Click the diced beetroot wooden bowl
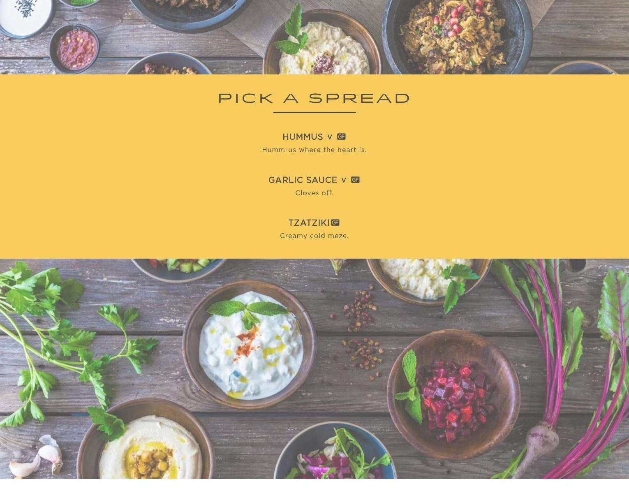 click(453, 394)
